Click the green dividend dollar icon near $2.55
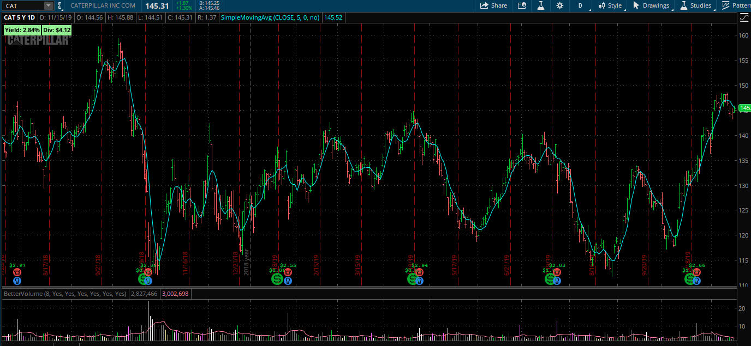The image size is (751, 346). tap(277, 279)
